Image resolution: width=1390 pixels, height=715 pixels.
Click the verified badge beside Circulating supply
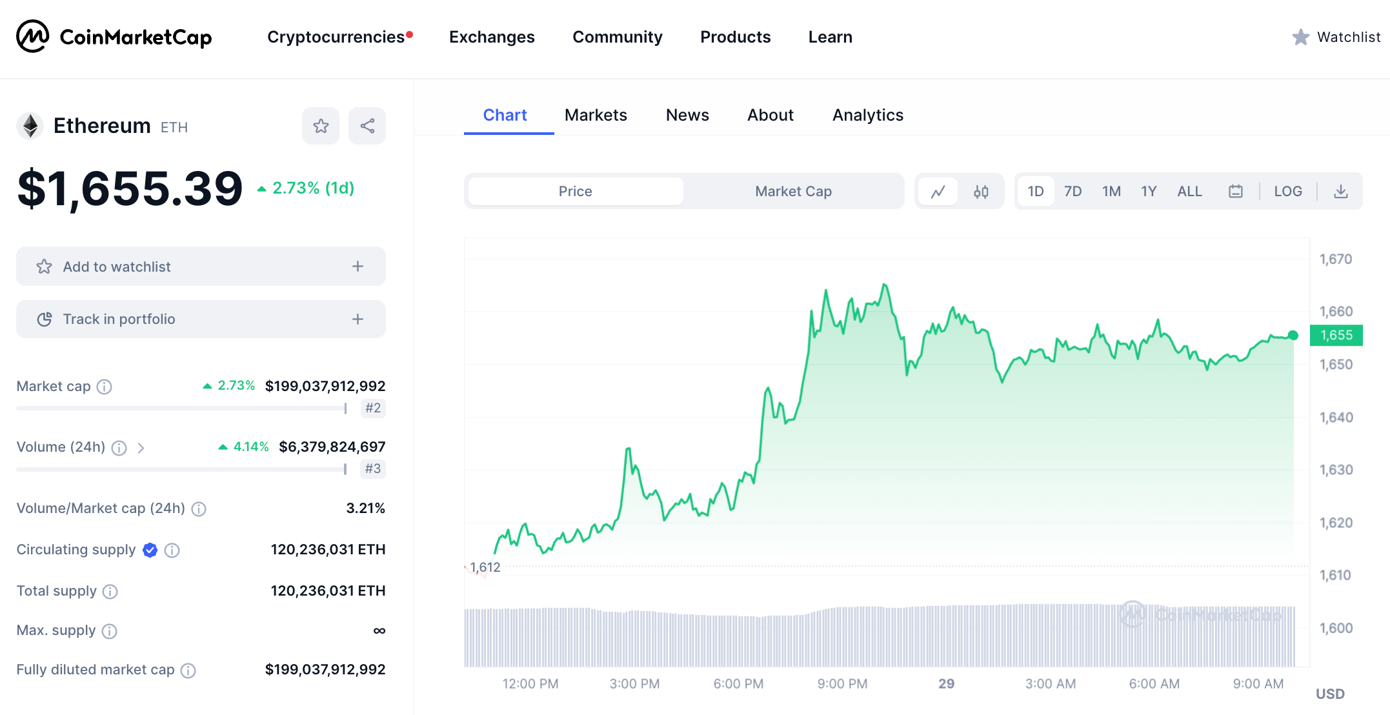click(x=150, y=550)
